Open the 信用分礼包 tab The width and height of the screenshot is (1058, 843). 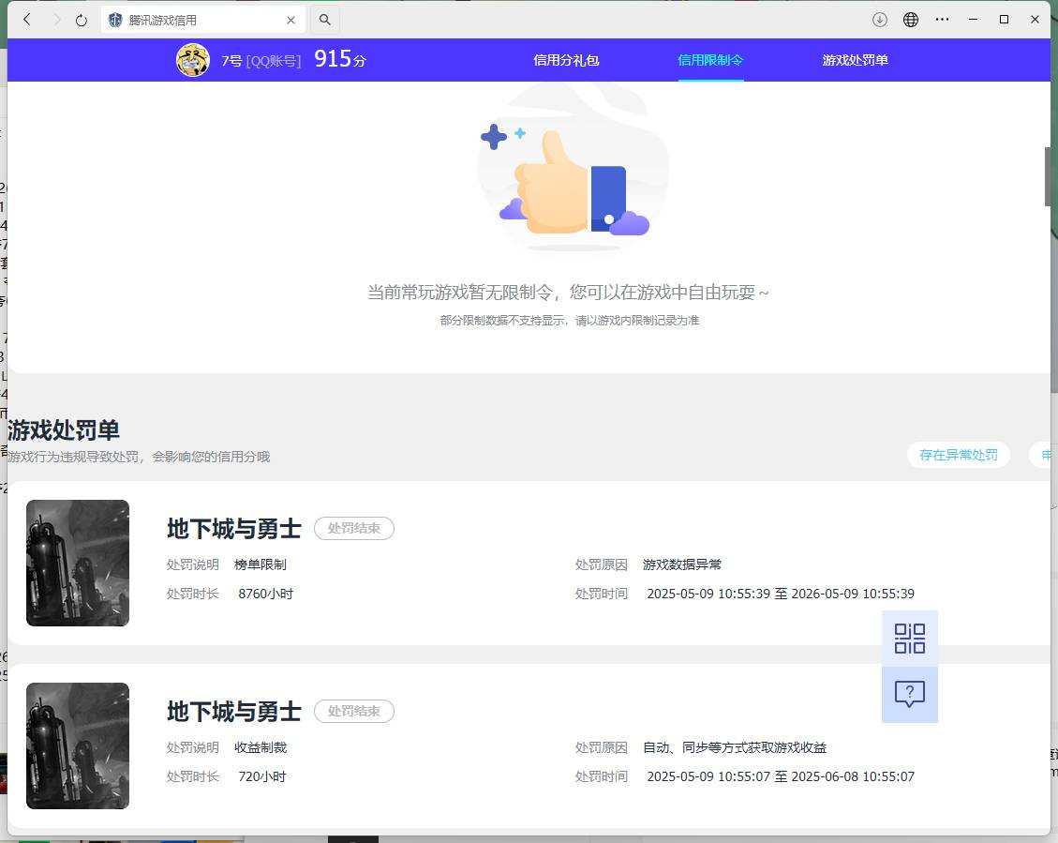[566, 60]
